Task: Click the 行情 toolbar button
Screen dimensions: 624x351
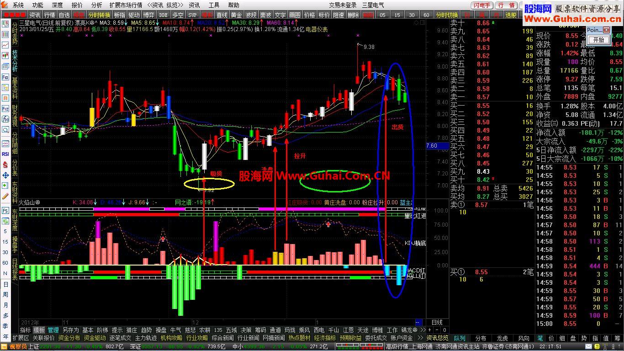Action: click(x=49, y=15)
